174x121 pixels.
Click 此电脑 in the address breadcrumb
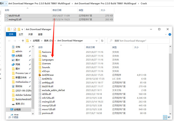pyautogui.click(x=36, y=41)
